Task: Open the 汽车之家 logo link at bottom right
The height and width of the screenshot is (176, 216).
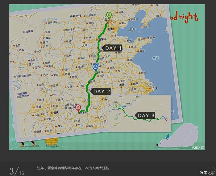Action: click(x=207, y=173)
